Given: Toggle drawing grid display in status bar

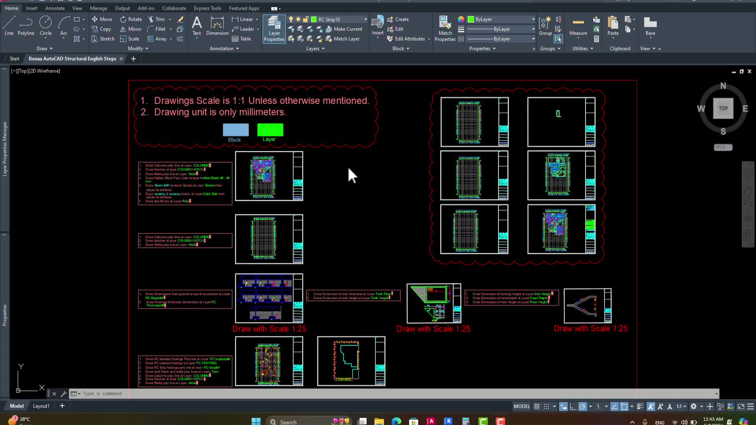Looking at the screenshot, I should (x=537, y=407).
